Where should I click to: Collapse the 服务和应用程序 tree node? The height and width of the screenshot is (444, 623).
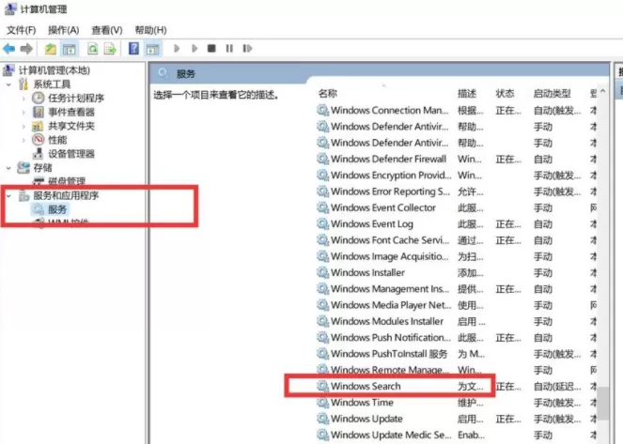(8, 195)
